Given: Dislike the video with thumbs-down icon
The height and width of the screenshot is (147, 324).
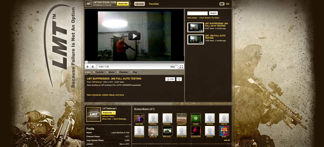Looking at the screenshot, I should click(179, 79).
